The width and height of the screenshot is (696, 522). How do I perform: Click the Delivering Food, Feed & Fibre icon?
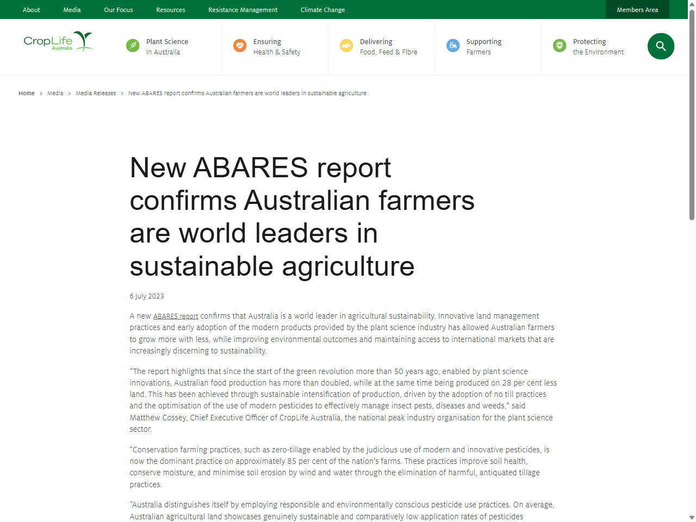coord(346,46)
